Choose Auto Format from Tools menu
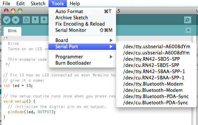This screenshot has height=125, width=198. pos(82,11)
